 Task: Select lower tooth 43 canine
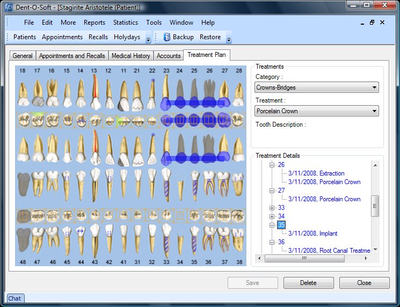coord(95,185)
